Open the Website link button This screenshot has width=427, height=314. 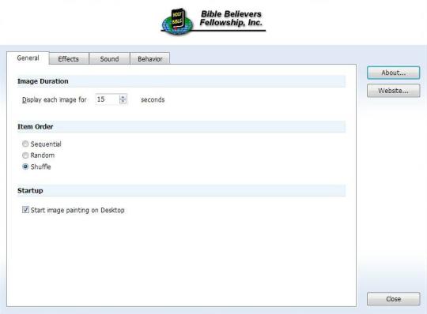click(x=393, y=91)
